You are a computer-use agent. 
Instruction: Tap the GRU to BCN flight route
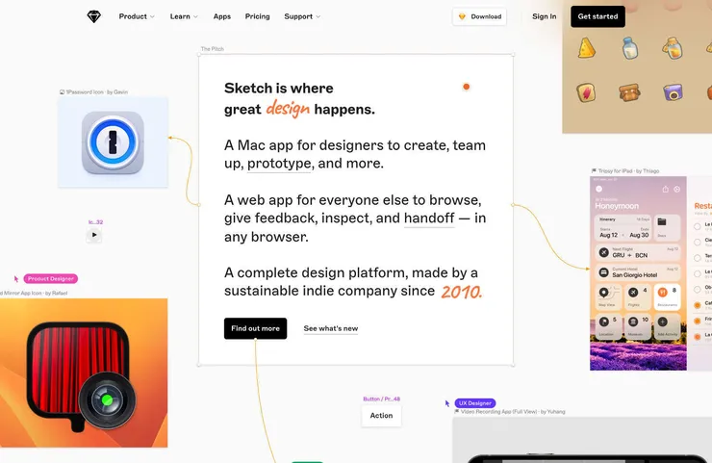(630, 255)
